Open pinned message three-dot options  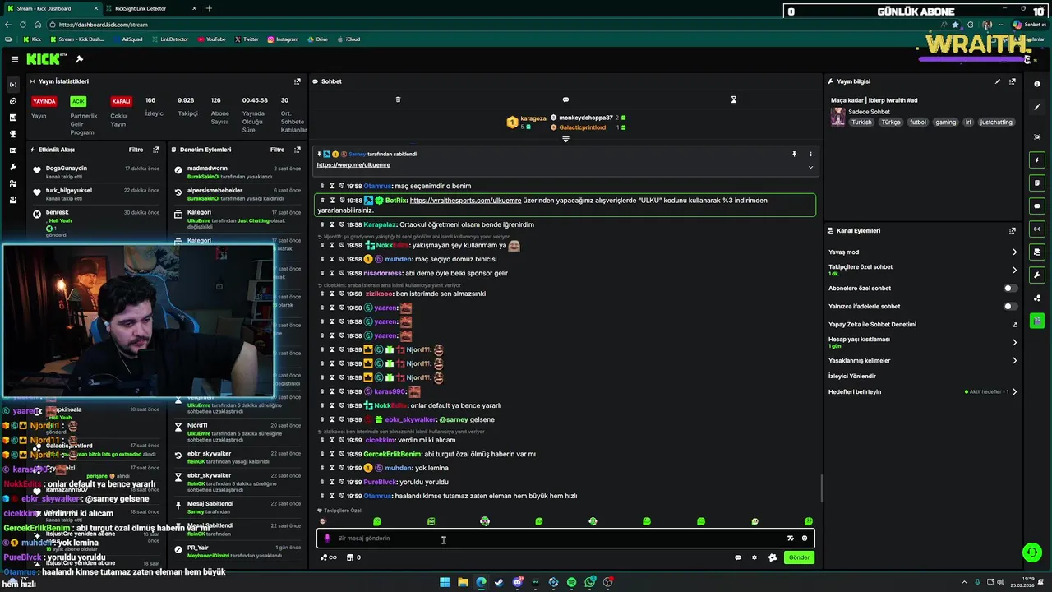coord(810,154)
